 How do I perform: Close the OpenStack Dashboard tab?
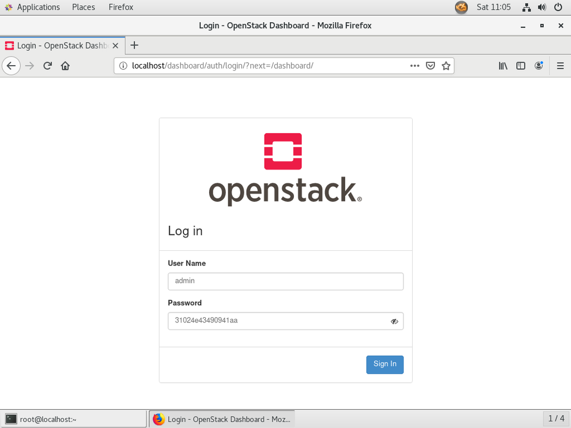point(115,46)
